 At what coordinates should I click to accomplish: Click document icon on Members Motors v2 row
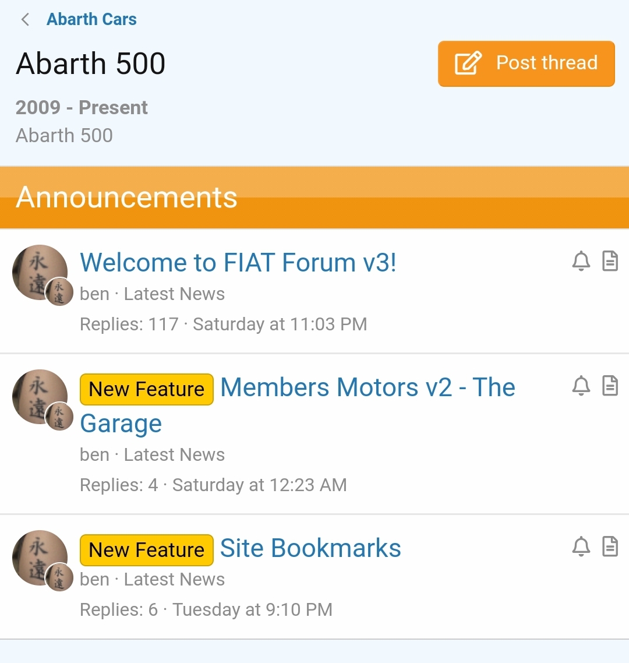pyautogui.click(x=610, y=386)
